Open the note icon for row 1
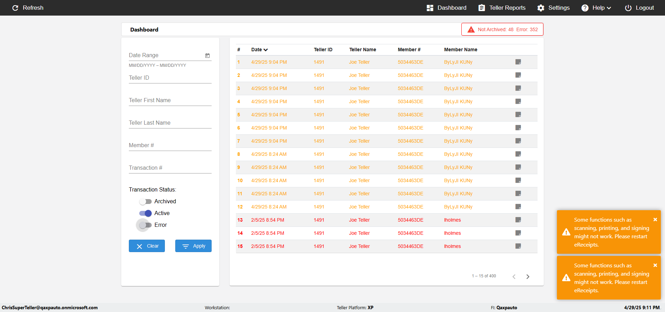 pos(518,62)
